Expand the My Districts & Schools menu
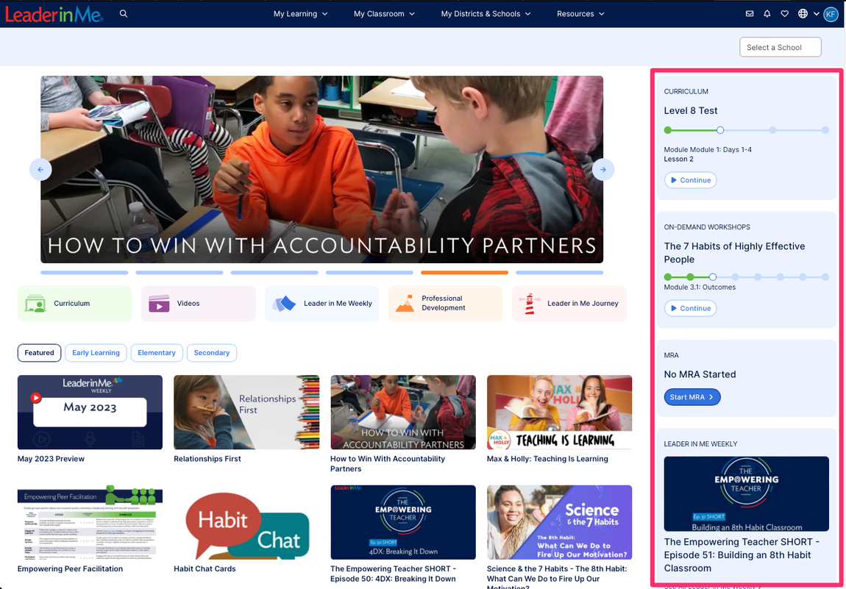 tap(486, 13)
